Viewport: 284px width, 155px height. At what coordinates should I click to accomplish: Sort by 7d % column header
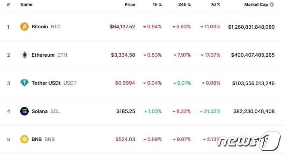coord(216,5)
